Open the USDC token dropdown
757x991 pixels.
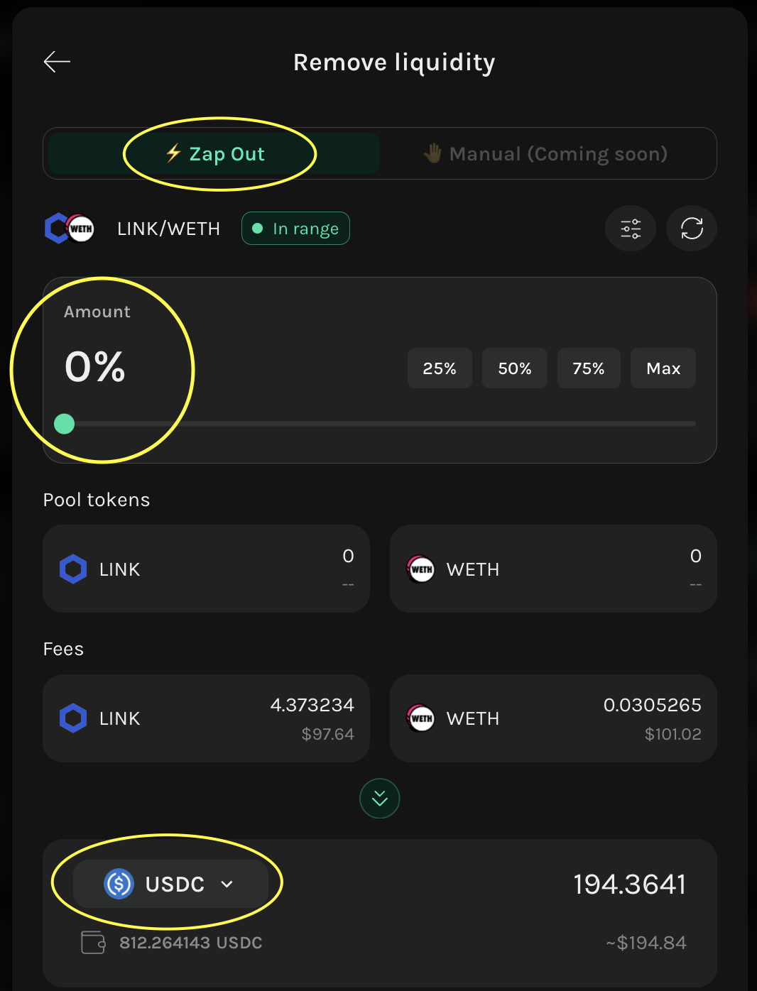[x=170, y=884]
